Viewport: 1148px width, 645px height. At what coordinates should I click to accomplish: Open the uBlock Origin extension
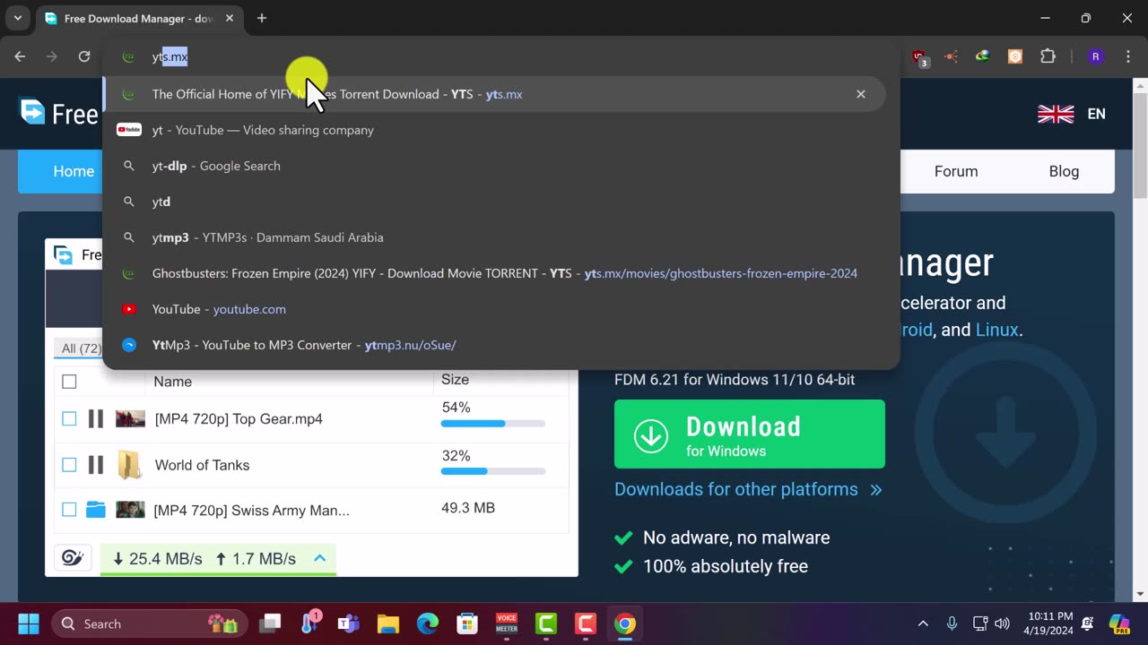point(919,57)
